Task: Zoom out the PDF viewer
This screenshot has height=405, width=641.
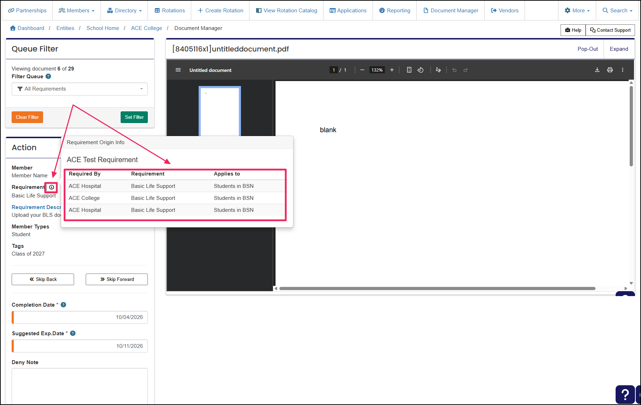Action: (362, 70)
